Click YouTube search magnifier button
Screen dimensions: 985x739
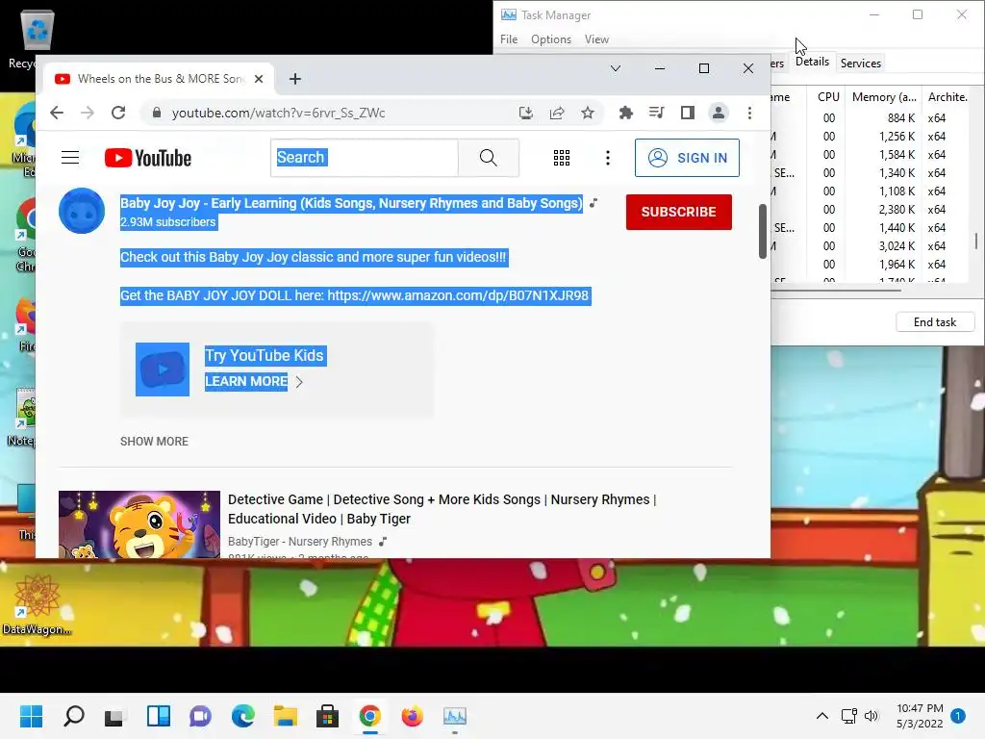pos(488,158)
